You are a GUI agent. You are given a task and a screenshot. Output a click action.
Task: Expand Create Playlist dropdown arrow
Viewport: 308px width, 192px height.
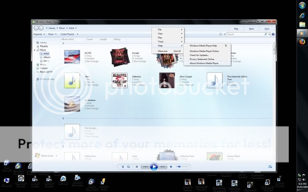point(77,34)
